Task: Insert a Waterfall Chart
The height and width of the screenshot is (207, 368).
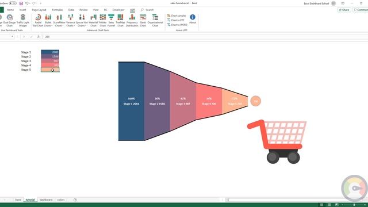Action: [93, 21]
